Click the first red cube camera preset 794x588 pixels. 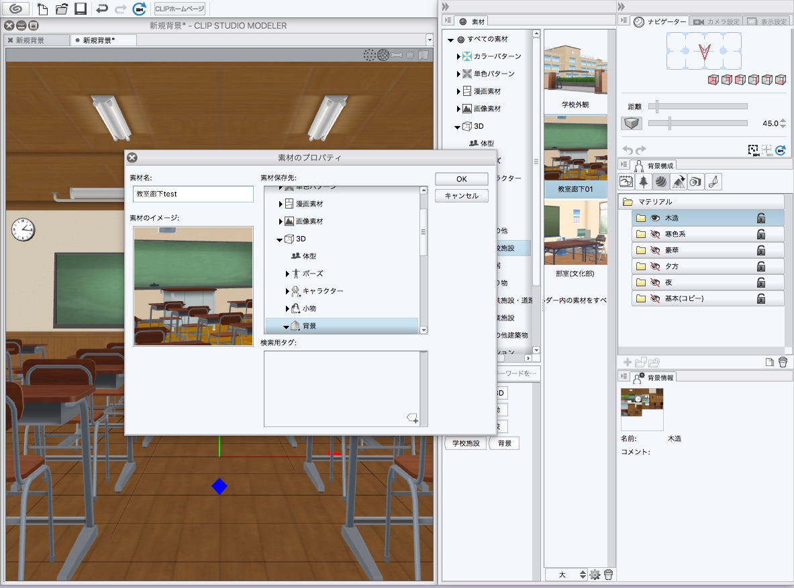(x=713, y=80)
